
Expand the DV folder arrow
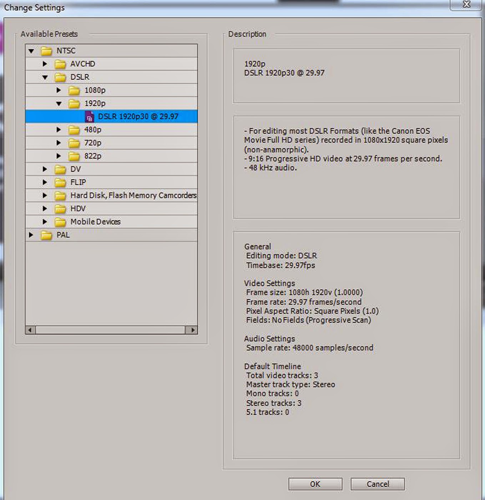(45, 169)
